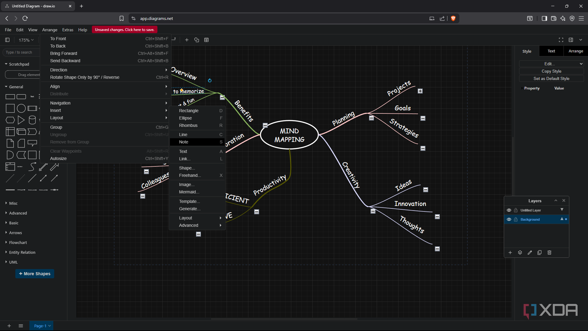Toggle lock on Background layer
The height and width of the screenshot is (331, 588).
(x=516, y=219)
